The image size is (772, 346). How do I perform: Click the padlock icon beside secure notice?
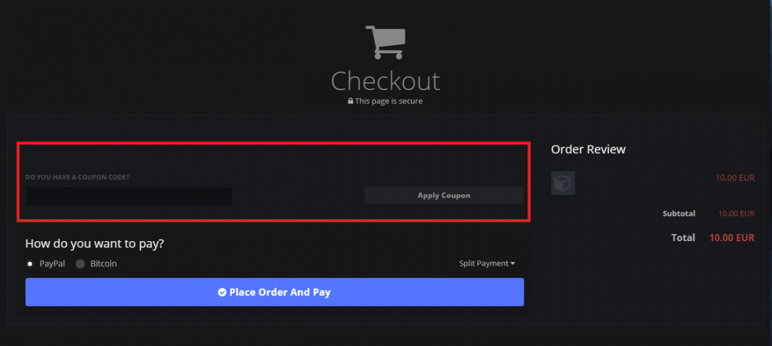[351, 102]
